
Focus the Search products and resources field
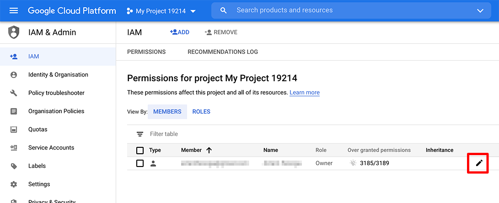point(351,10)
